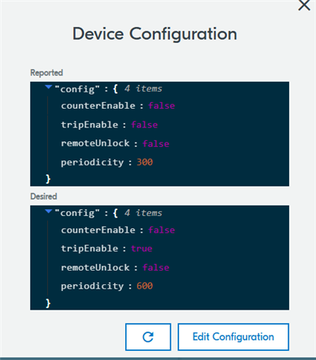Click Desired tripEnable true value
The height and width of the screenshot is (360, 316).
(142, 248)
